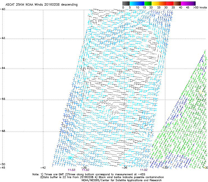Click the "-42" latitude label on left axis
This screenshot has height=182, width=208.
[3, 38]
